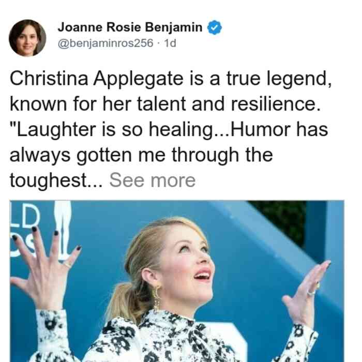Open the 1d timestamp permalink

170,43
